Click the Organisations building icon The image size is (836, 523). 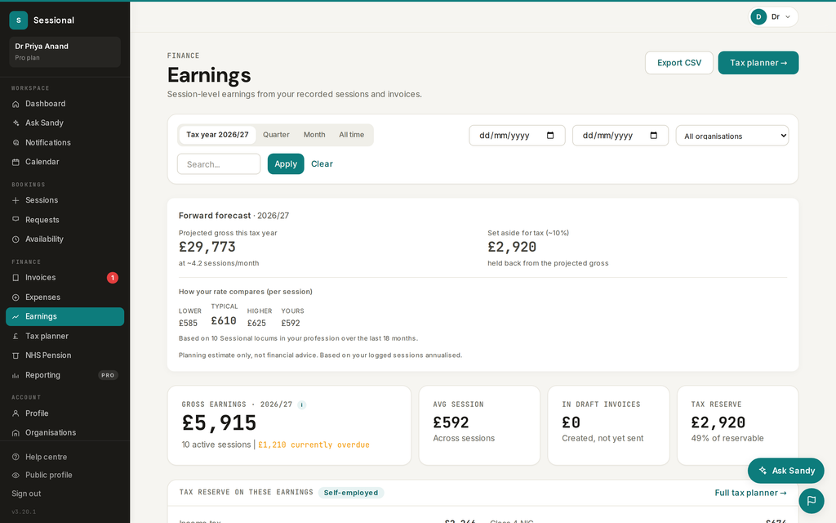point(16,433)
